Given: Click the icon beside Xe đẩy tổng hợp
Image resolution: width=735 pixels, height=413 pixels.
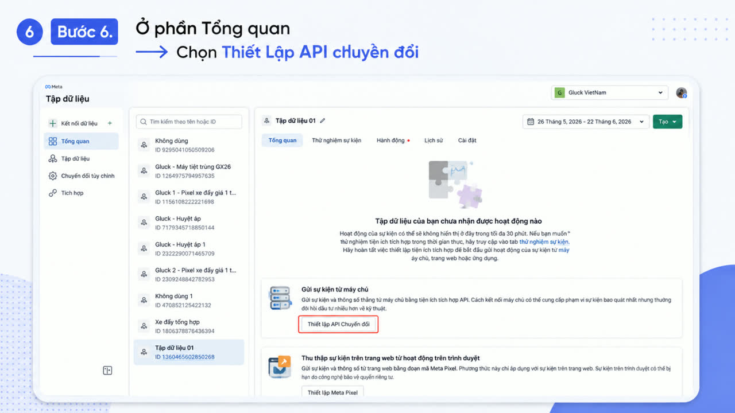Looking at the screenshot, I should coord(144,326).
